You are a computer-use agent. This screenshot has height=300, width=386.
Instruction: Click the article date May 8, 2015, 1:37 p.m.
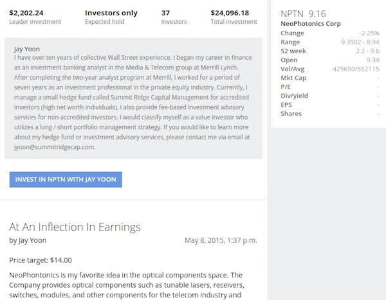(221, 240)
